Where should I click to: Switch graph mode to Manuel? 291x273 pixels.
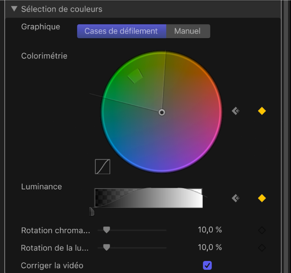pos(188,31)
